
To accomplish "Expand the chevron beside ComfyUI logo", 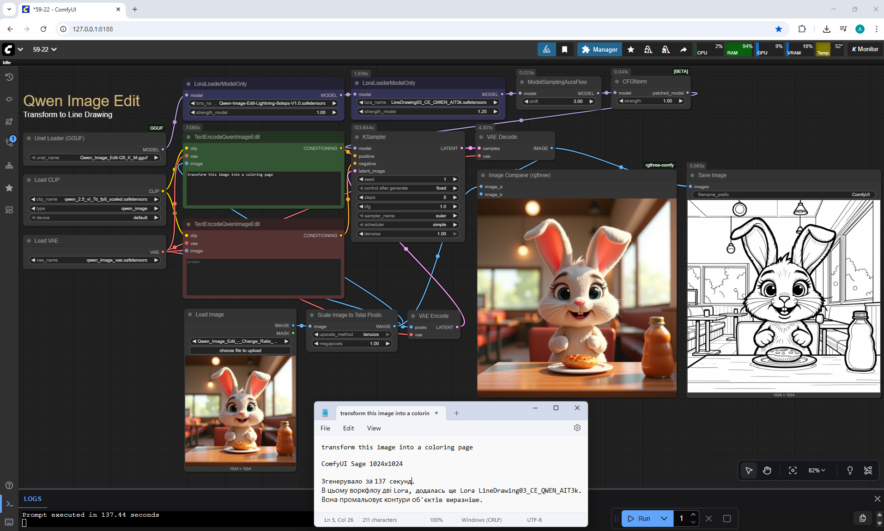I will point(20,49).
